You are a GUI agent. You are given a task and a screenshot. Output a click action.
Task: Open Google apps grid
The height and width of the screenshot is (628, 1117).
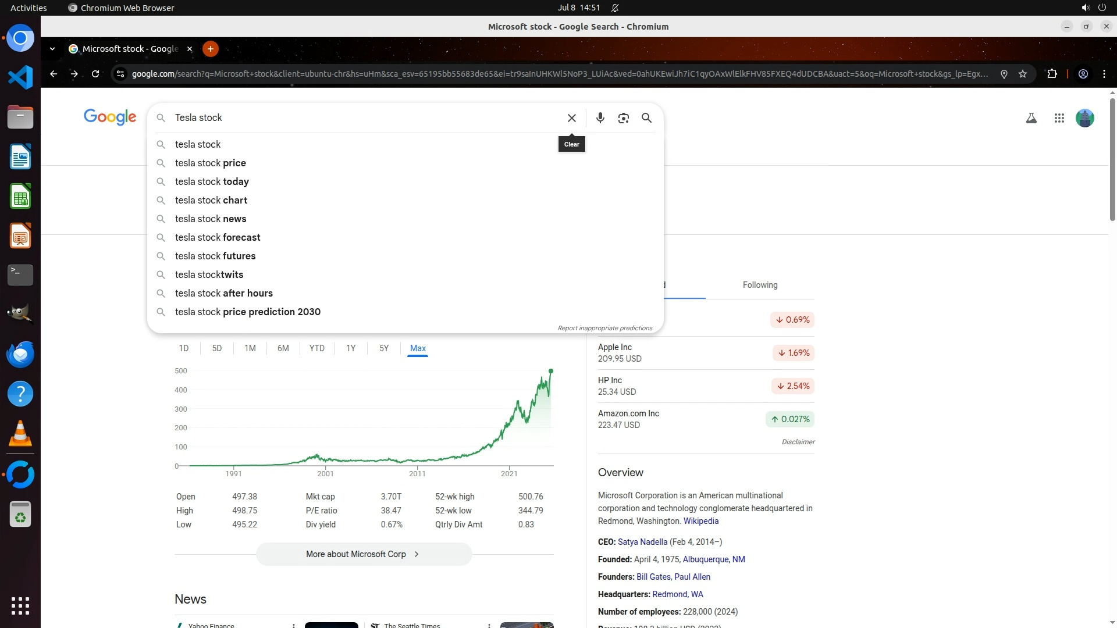tap(1059, 118)
